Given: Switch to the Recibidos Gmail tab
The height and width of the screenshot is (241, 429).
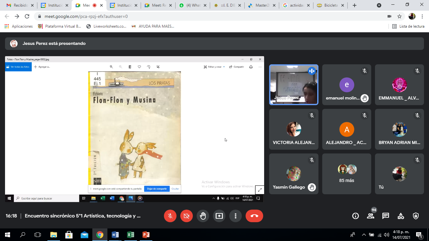Looking at the screenshot, I should point(20,5).
